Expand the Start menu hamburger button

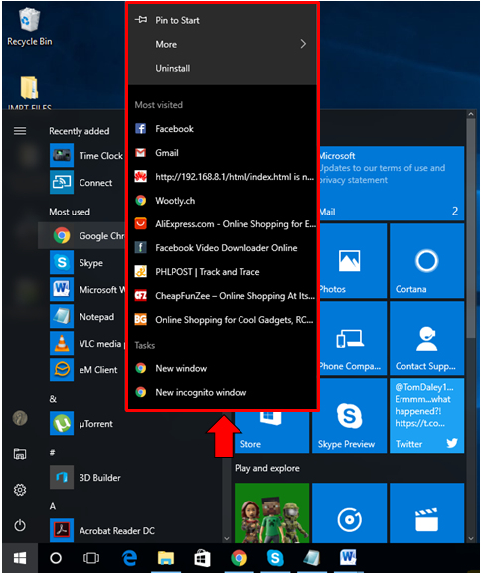coord(20,131)
